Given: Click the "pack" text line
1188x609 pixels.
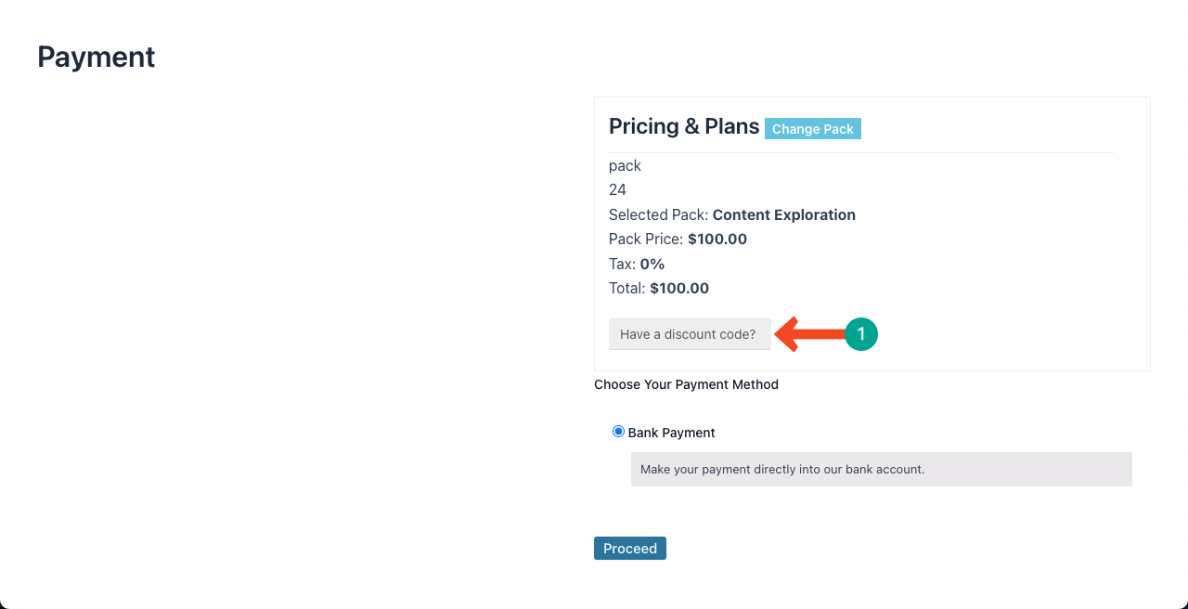Looking at the screenshot, I should point(625,165).
